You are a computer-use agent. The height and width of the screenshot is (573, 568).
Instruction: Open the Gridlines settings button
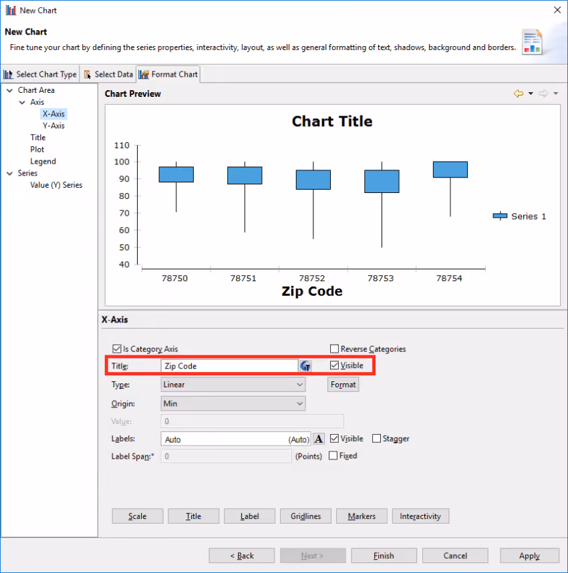tap(305, 516)
